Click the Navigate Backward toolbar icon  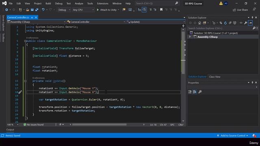[6, 10]
